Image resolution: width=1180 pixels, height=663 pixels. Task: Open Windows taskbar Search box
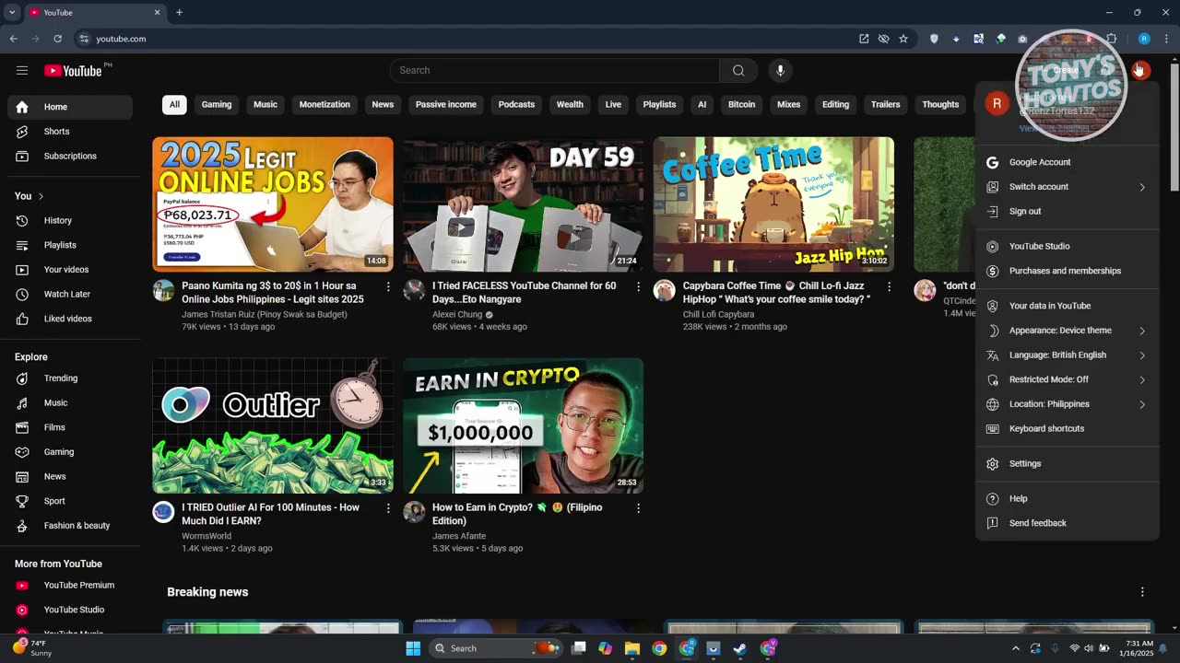tap(496, 648)
